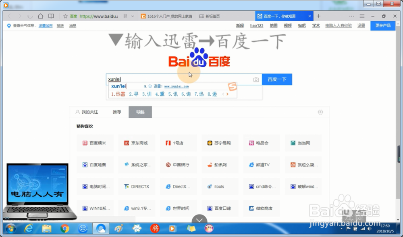Open the itools site tile
Viewport: 403px width, 237px height.
(220, 186)
